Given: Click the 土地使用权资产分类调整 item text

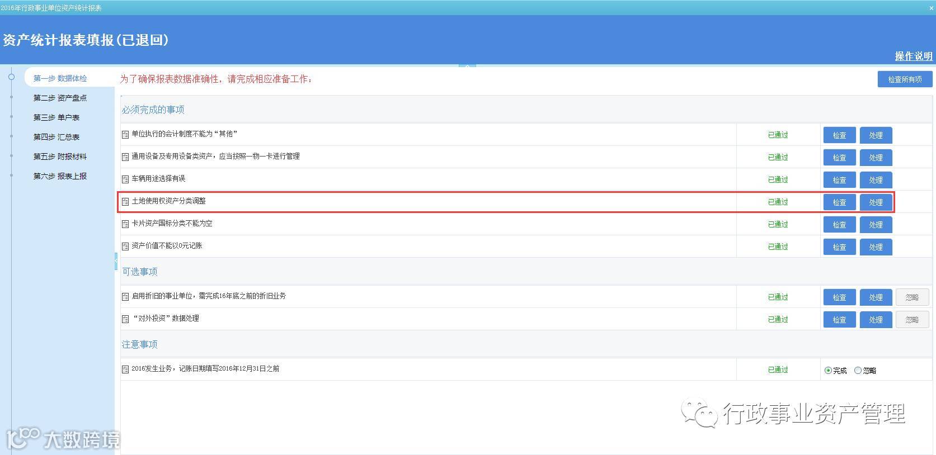Looking at the screenshot, I should [x=168, y=201].
